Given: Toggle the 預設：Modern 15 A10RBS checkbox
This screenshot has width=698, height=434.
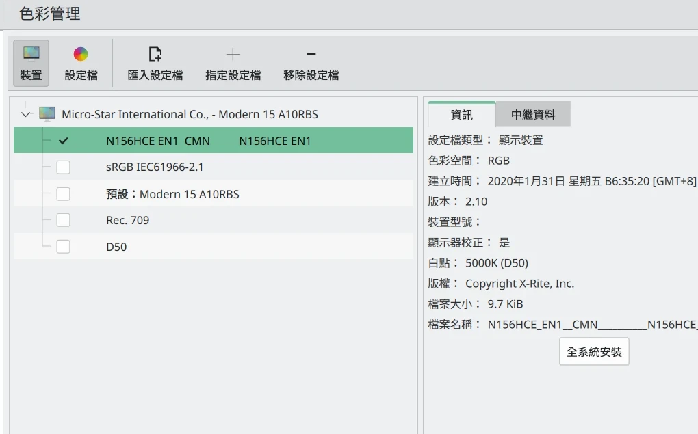Looking at the screenshot, I should click(64, 194).
